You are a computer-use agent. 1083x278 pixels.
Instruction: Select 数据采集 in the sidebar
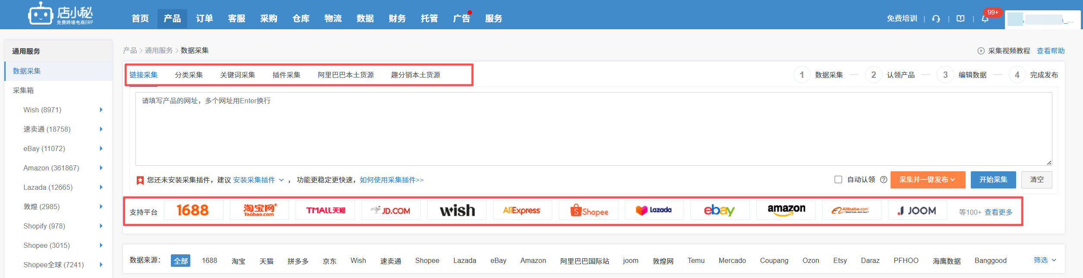tap(58, 71)
